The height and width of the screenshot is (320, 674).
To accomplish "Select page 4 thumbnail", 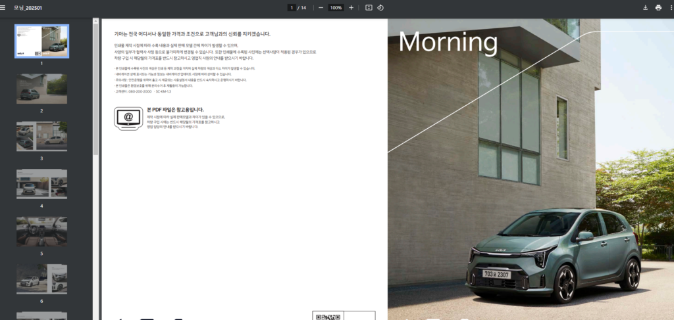I will (x=41, y=184).
